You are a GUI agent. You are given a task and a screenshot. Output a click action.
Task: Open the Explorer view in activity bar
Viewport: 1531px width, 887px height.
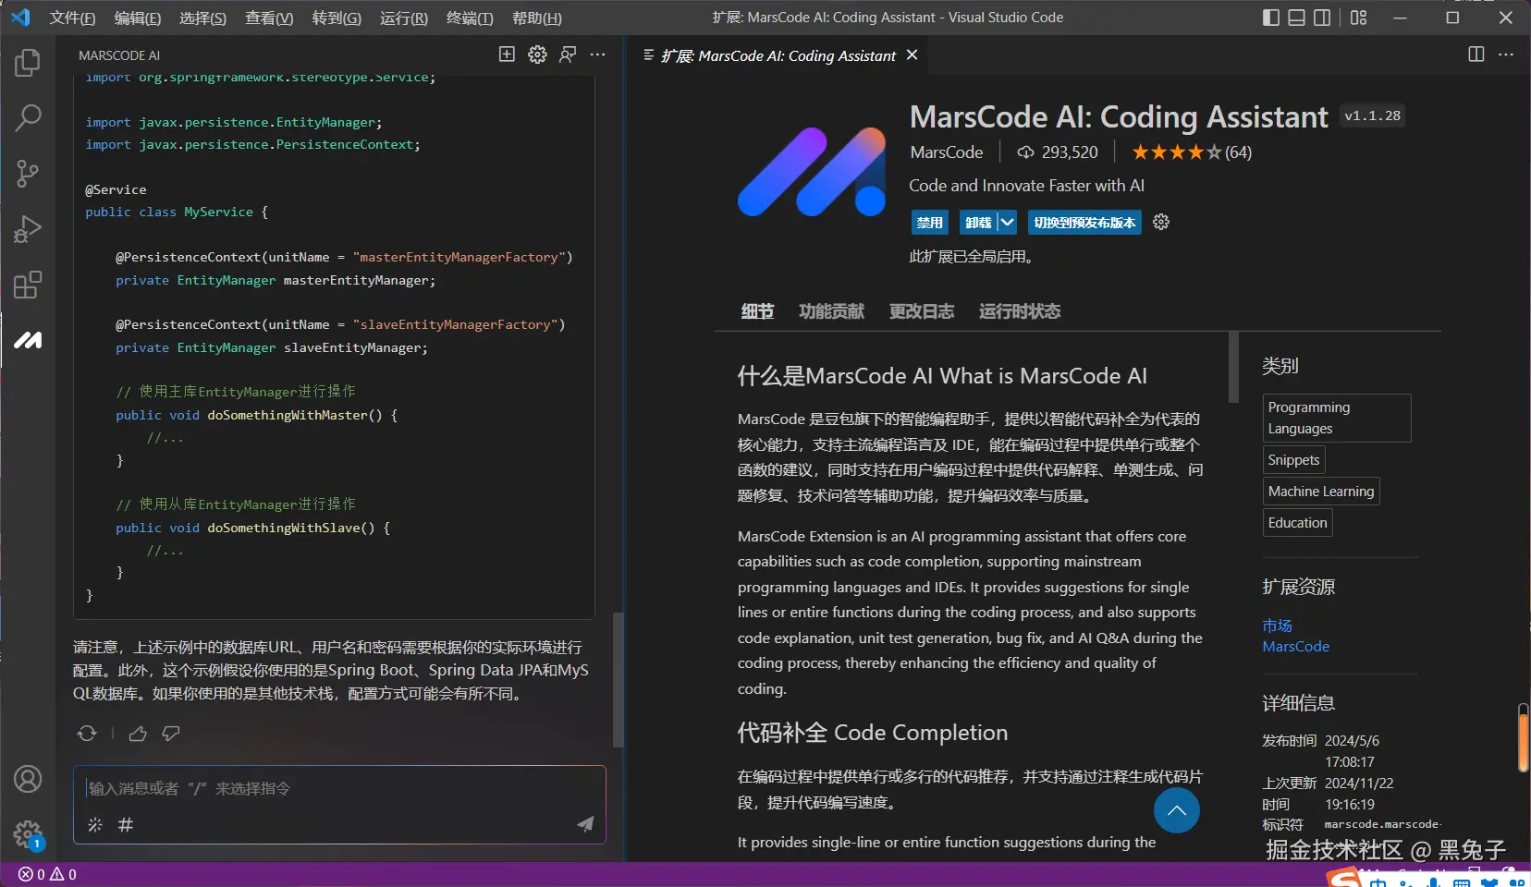[28, 63]
